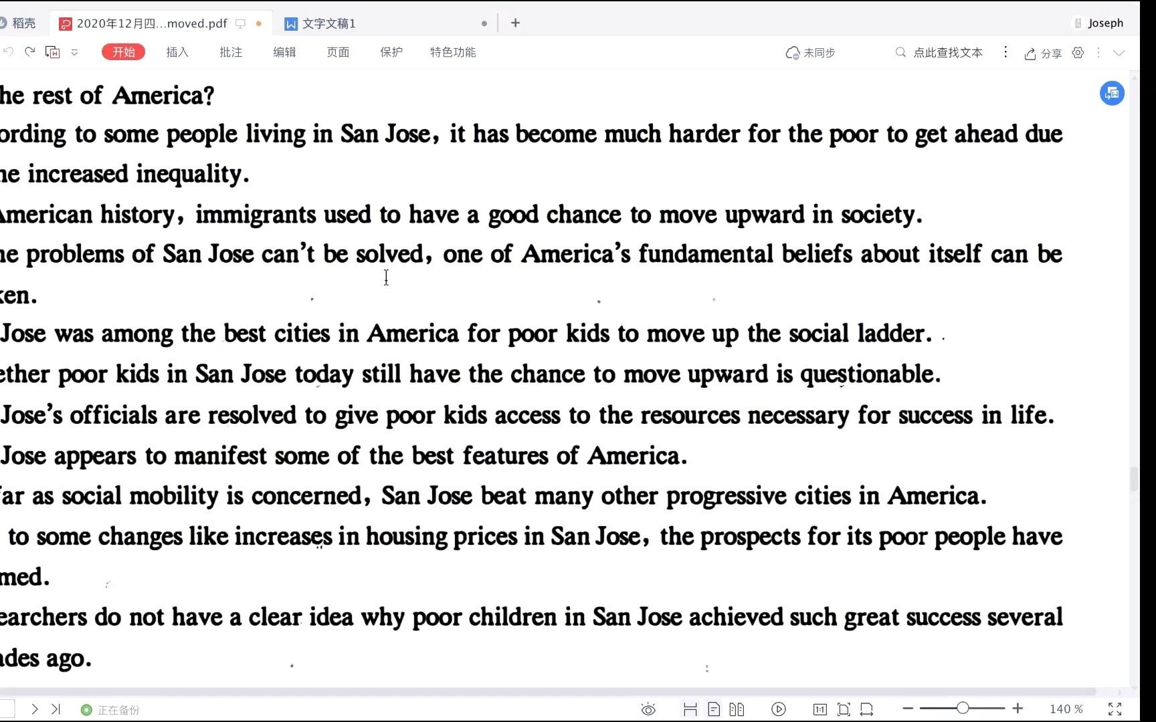This screenshot has height=722, width=1156.
Task: Click the monitor icon on the PDF tab
Action: [241, 23]
